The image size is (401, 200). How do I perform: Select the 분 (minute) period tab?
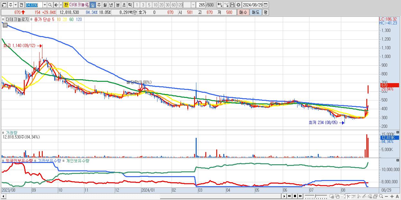click(x=118, y=5)
